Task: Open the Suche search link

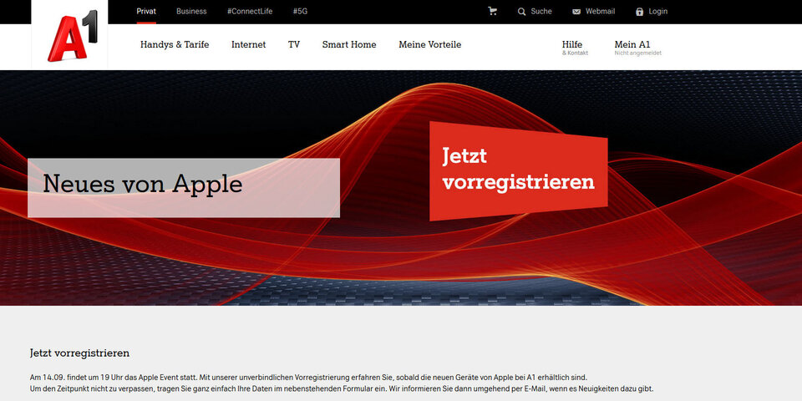Action: click(541, 11)
